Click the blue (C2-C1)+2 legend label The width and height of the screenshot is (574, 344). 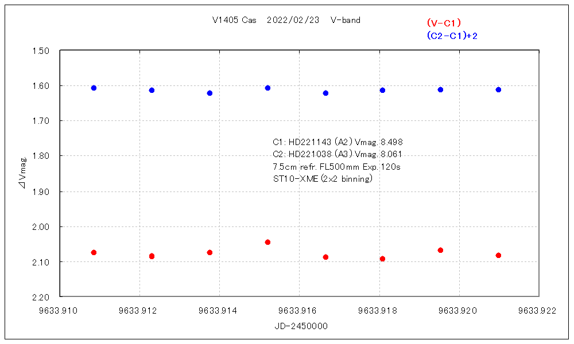tap(452, 36)
